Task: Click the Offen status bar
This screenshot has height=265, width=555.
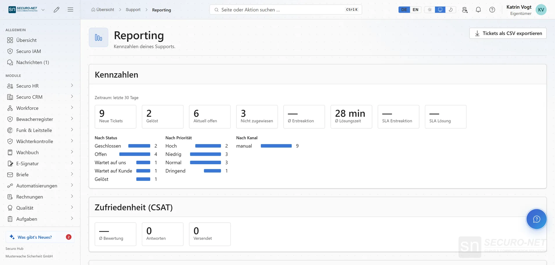Action: coord(135,154)
